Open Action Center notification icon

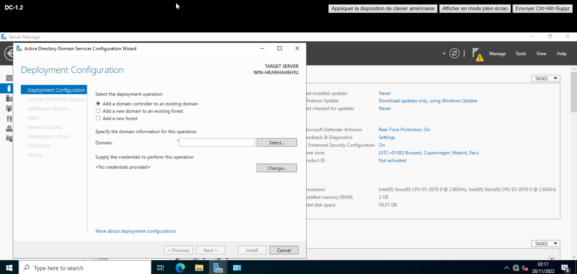(x=566, y=268)
